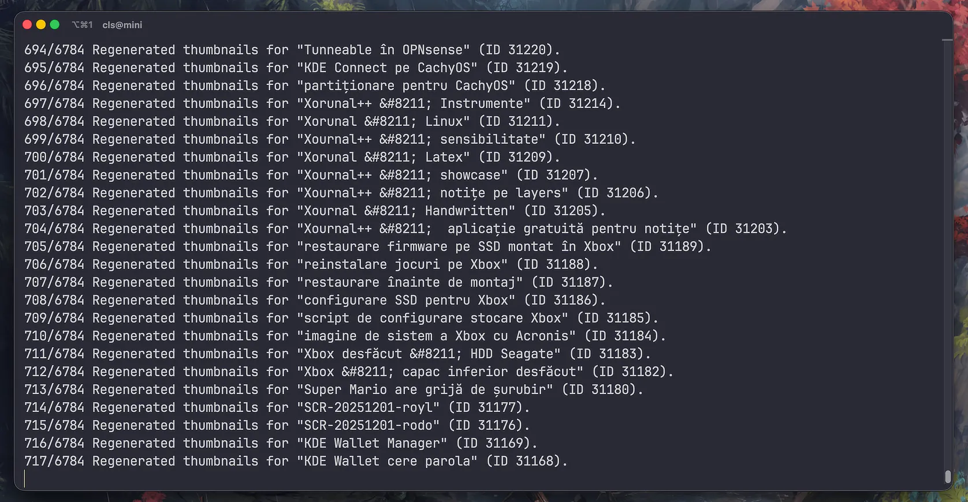This screenshot has height=502, width=968.
Task: Close the terminal window with red button
Action: click(27, 25)
